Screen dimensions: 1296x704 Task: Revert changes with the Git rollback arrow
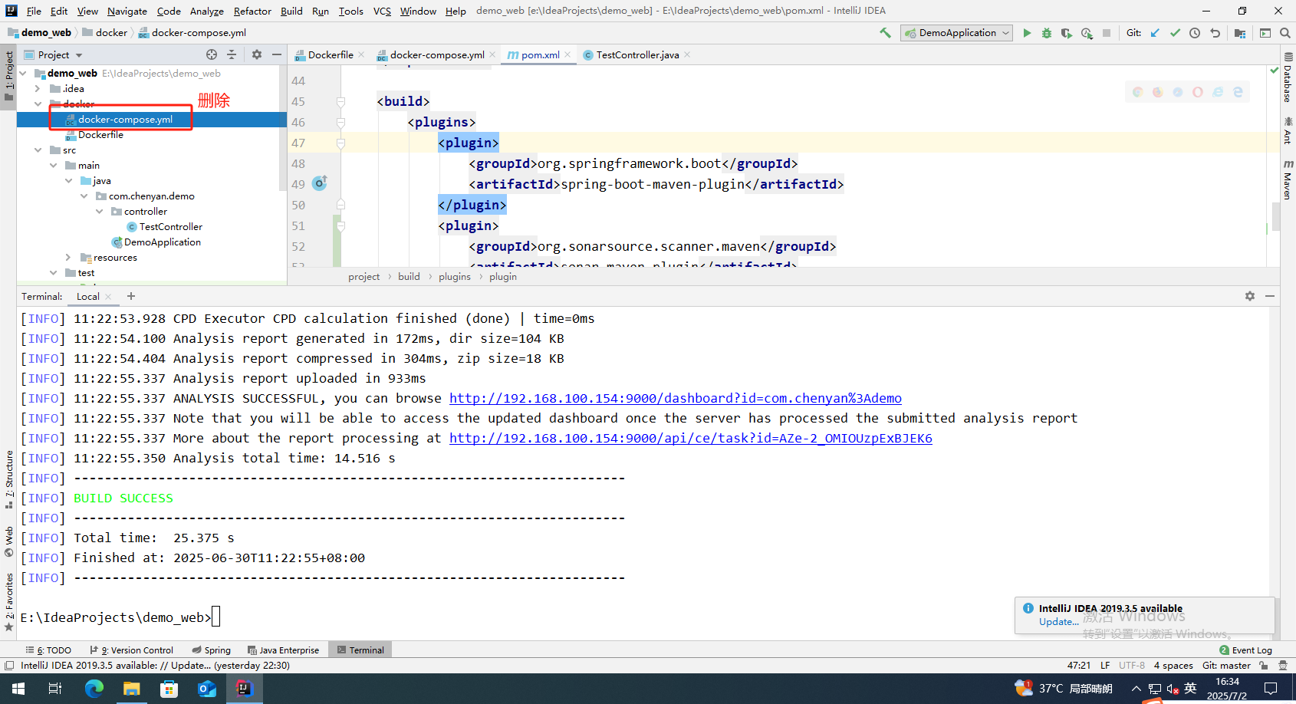(1215, 33)
